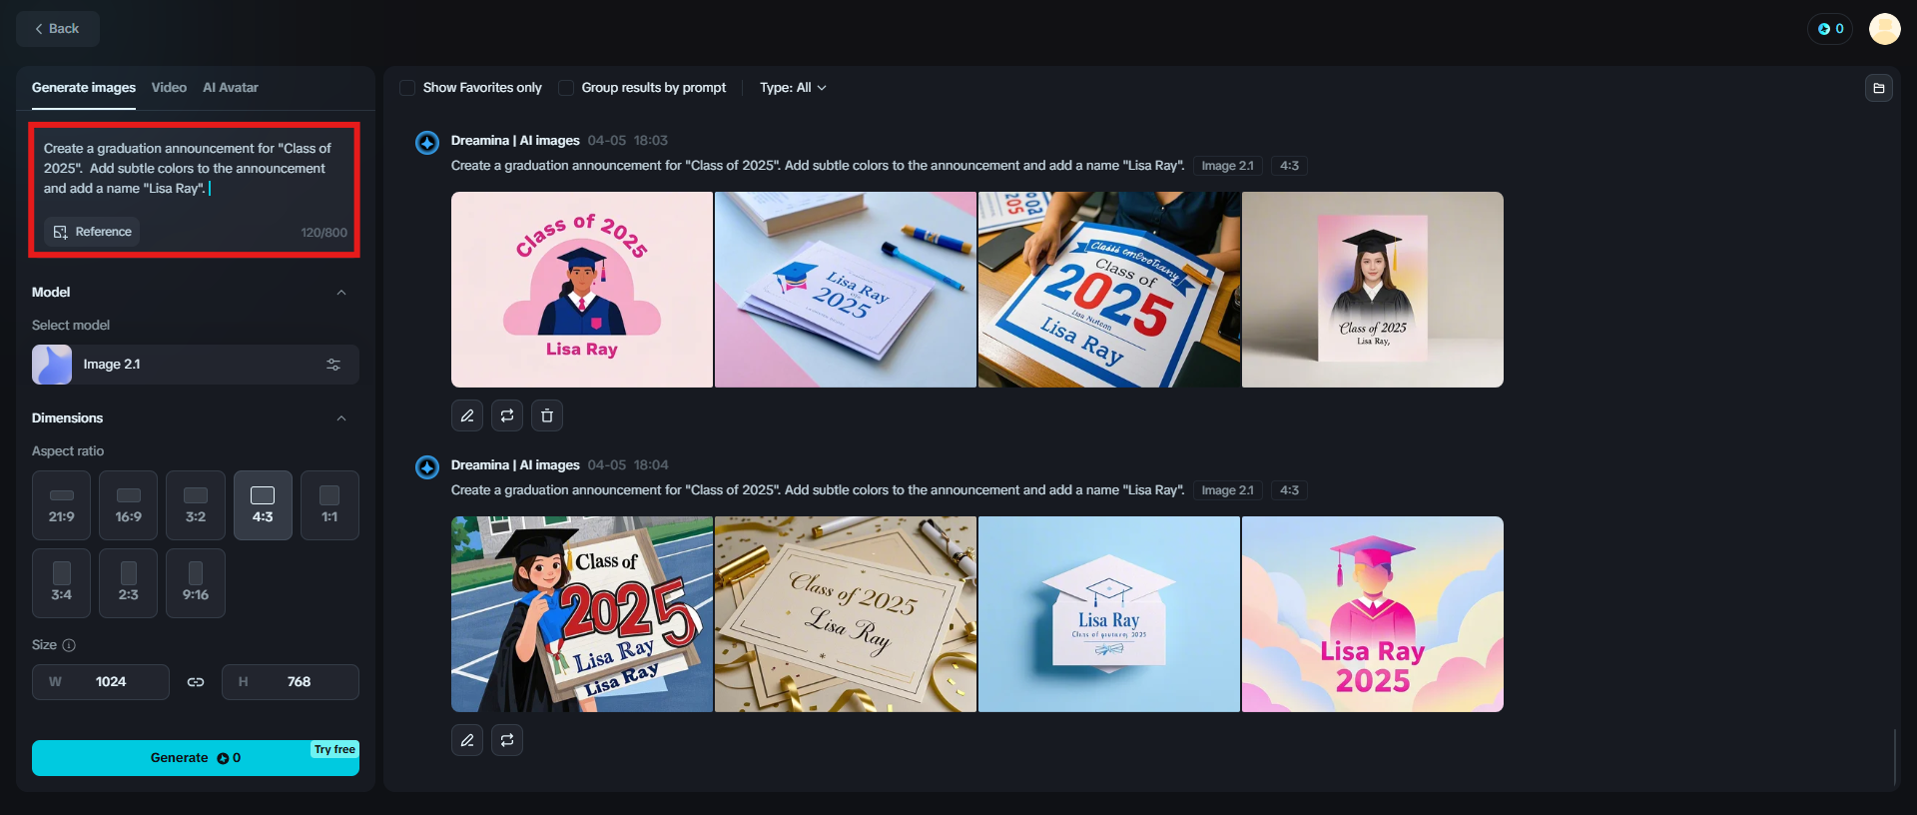The width and height of the screenshot is (1917, 815).
Task: Open graduate photo card image
Action: point(1373,290)
